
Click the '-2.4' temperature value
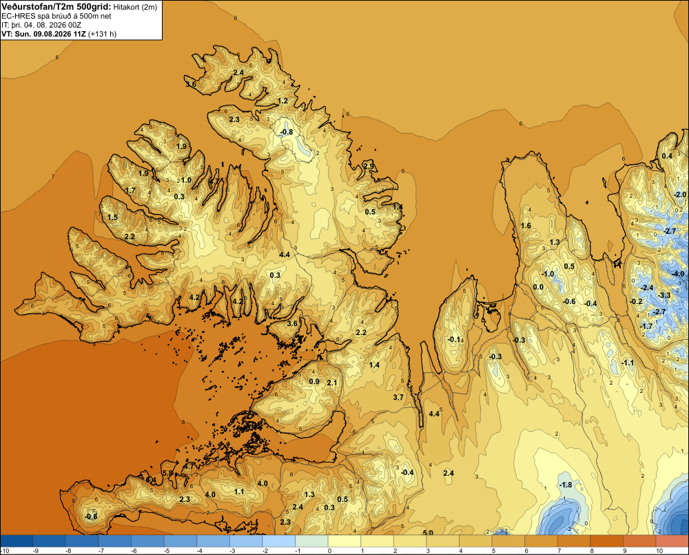pyautogui.click(x=647, y=287)
